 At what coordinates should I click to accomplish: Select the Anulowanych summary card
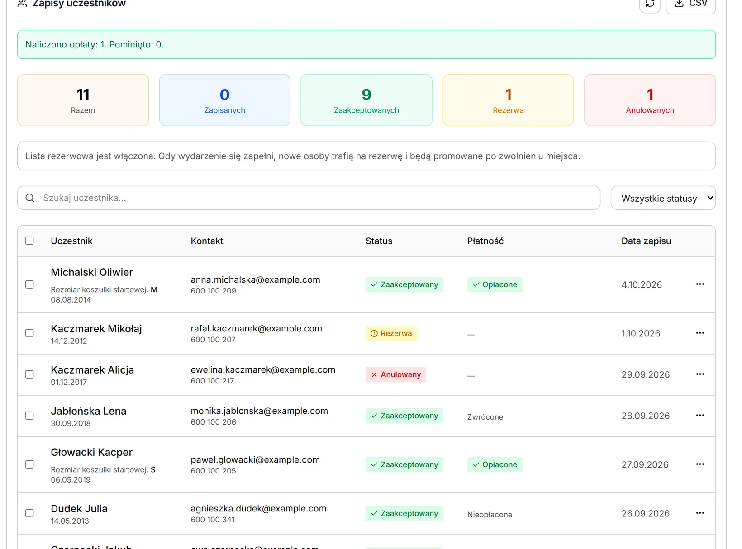[650, 100]
